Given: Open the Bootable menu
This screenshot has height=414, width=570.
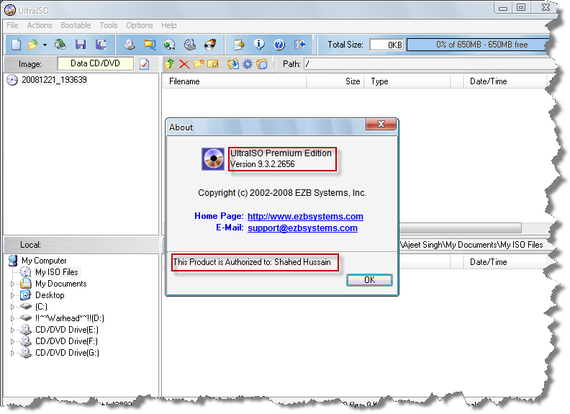Looking at the screenshot, I should click(76, 25).
